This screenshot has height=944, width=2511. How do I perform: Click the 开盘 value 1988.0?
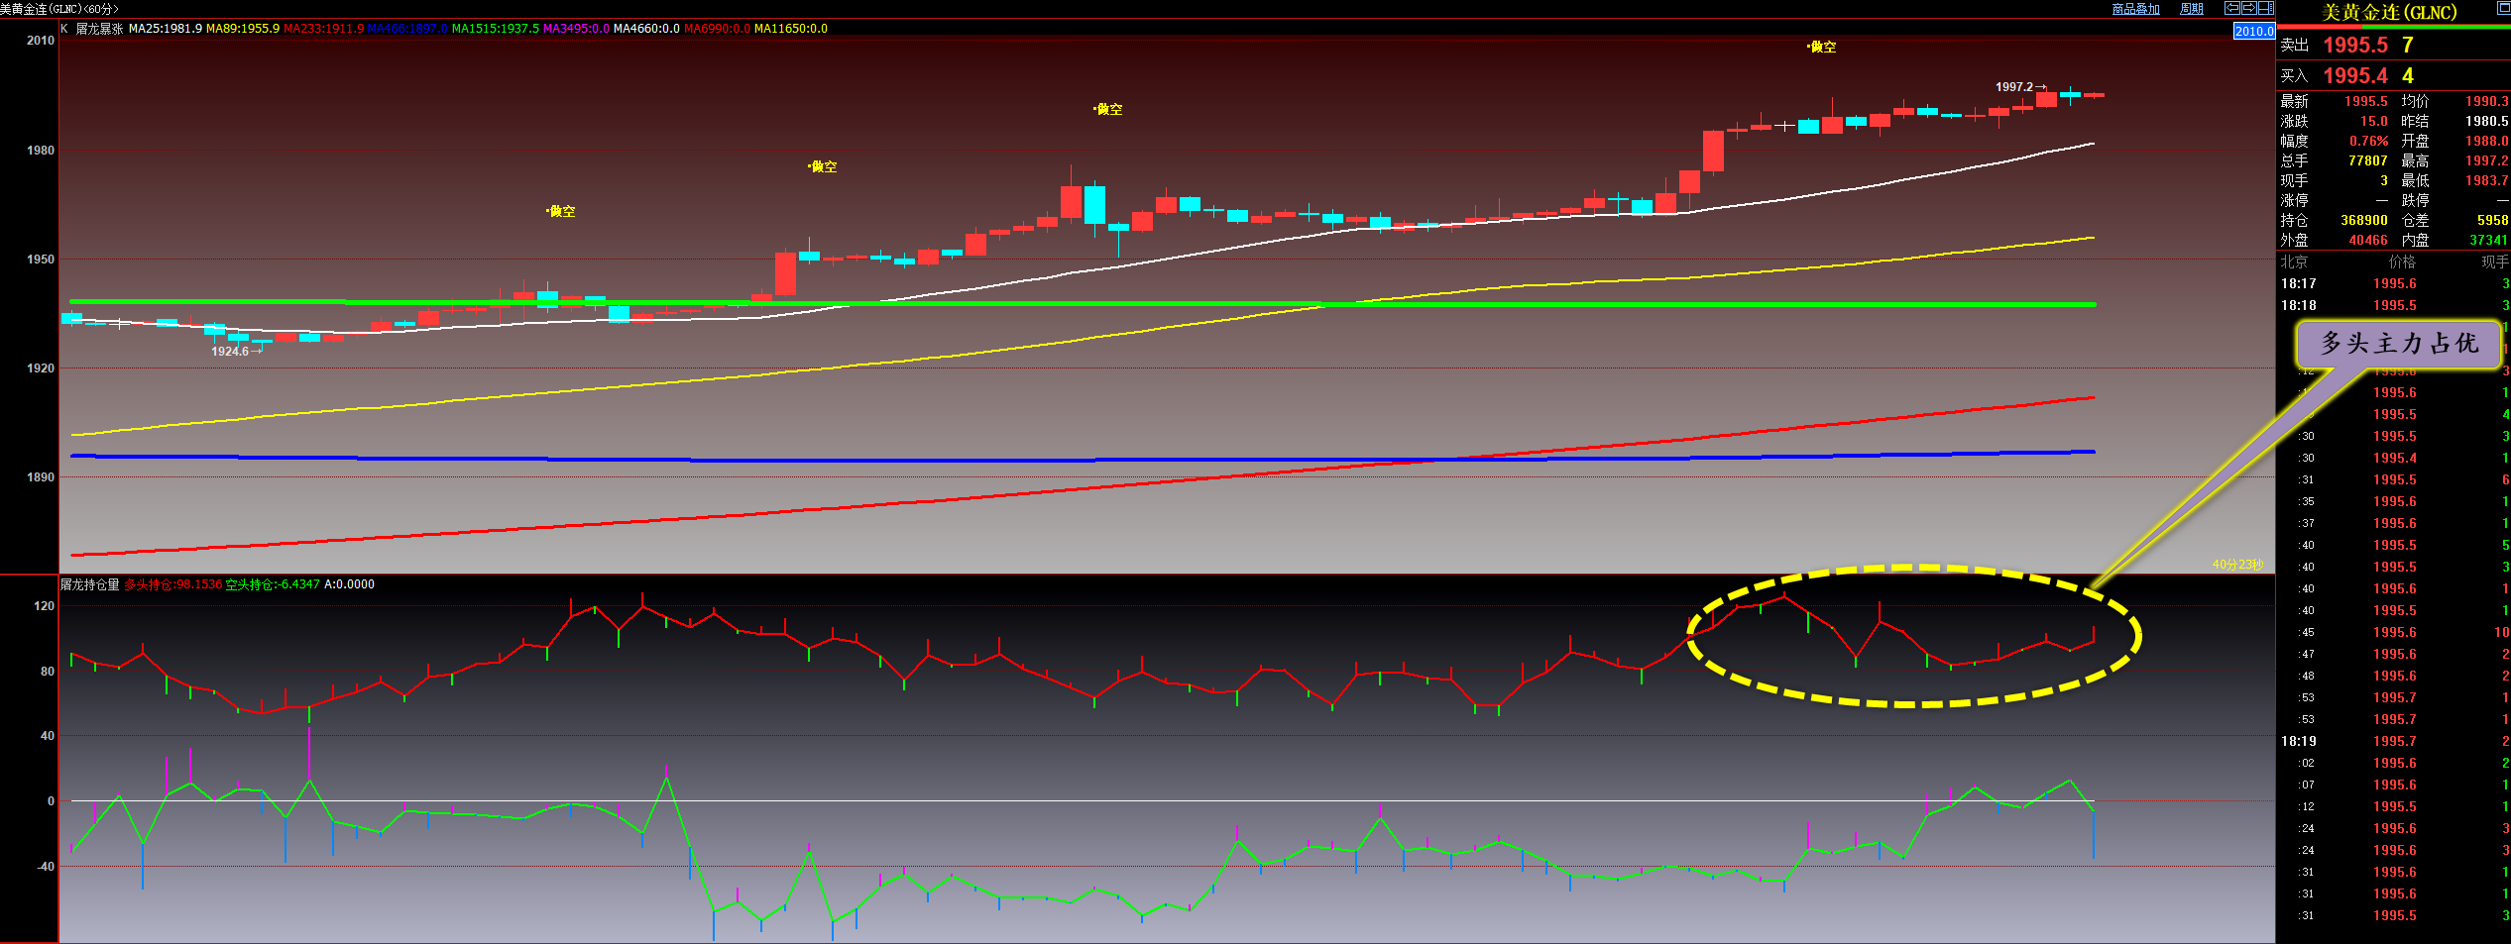click(2486, 141)
